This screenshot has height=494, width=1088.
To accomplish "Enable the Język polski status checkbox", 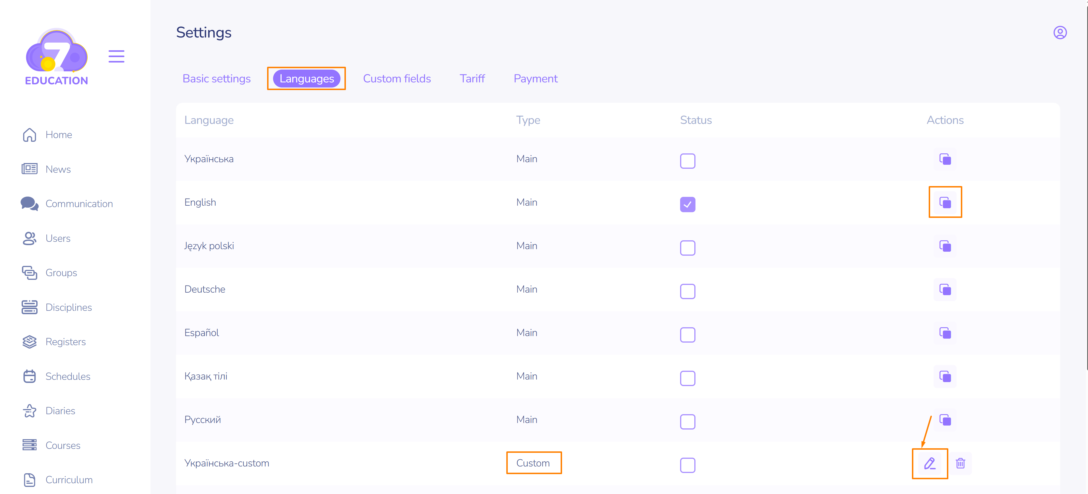I will click(687, 248).
